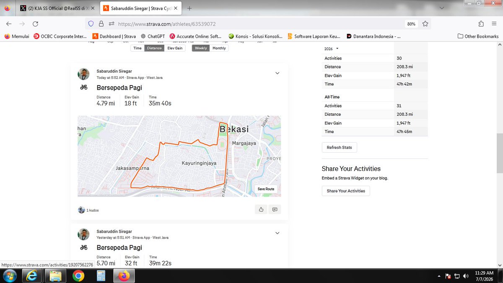
Task: Expand options chevron on today's activity
Action: (277, 73)
